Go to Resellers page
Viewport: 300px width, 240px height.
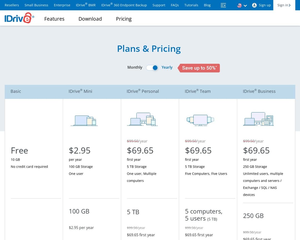coord(12,5)
